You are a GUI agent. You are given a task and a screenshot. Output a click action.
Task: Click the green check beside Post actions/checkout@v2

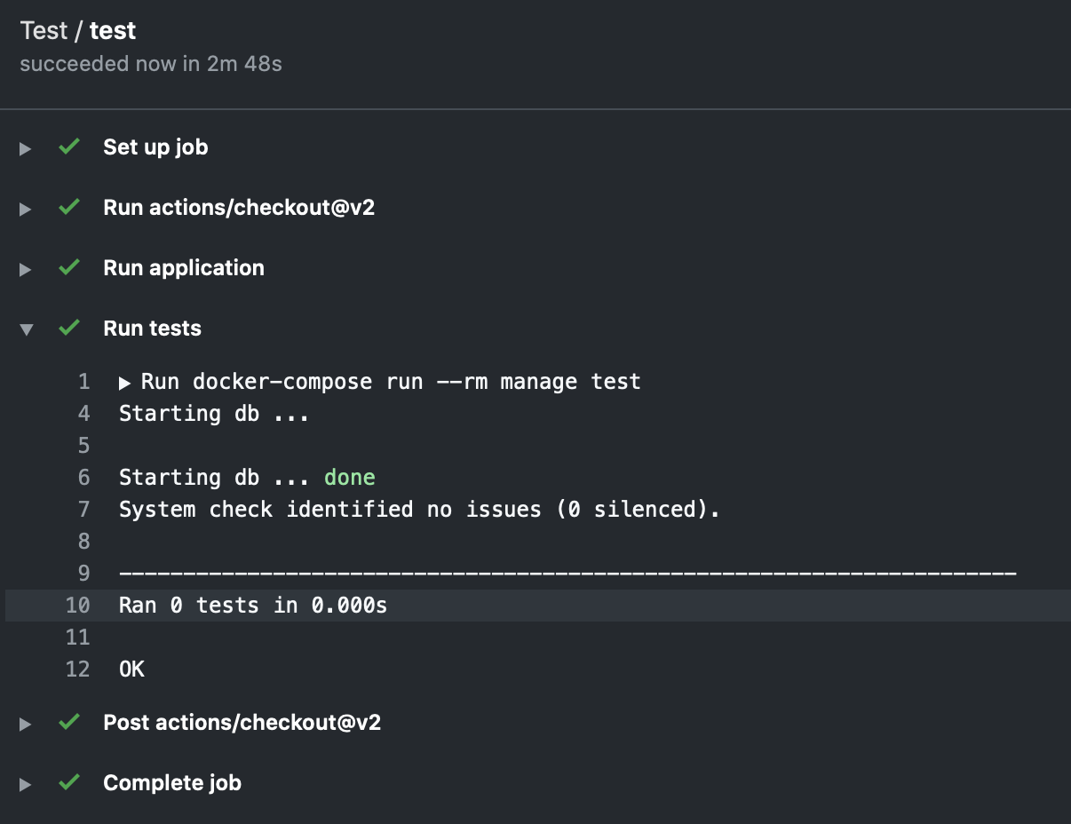tap(68, 722)
